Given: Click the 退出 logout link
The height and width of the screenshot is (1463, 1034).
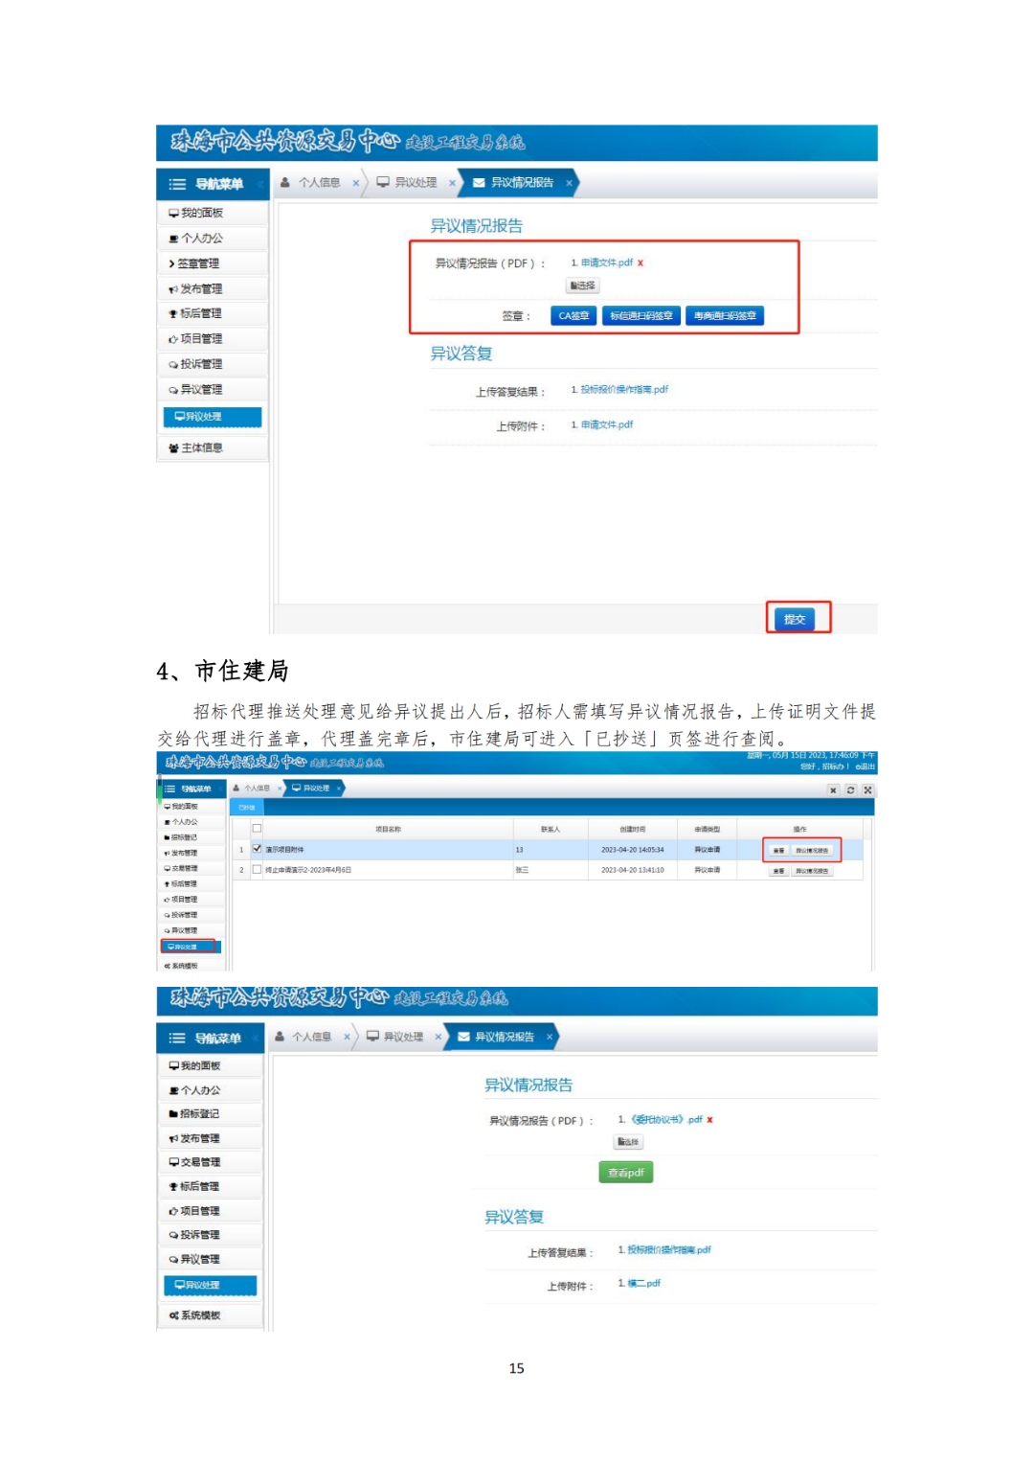Looking at the screenshot, I should (865, 766).
